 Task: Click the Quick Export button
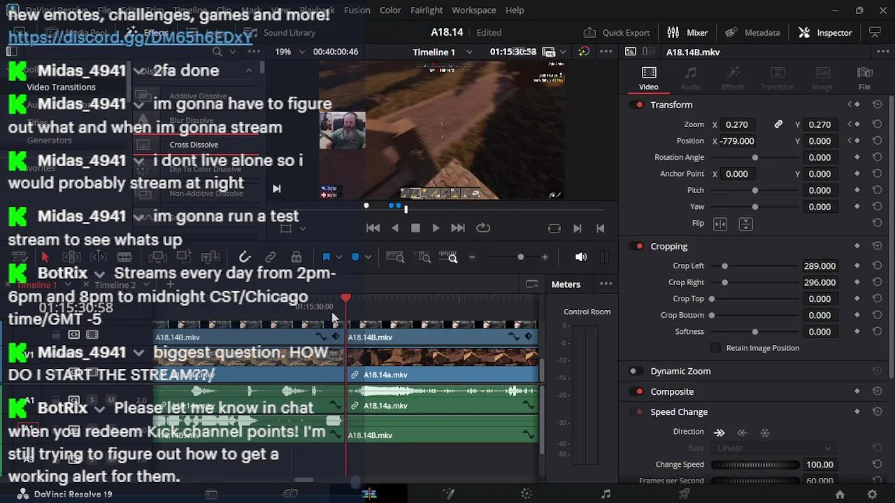tap(617, 32)
